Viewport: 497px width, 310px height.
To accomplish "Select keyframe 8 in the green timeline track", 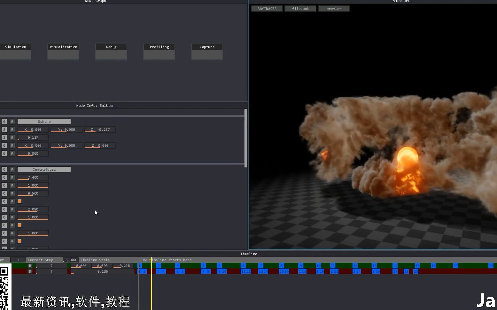I will pos(282,266).
